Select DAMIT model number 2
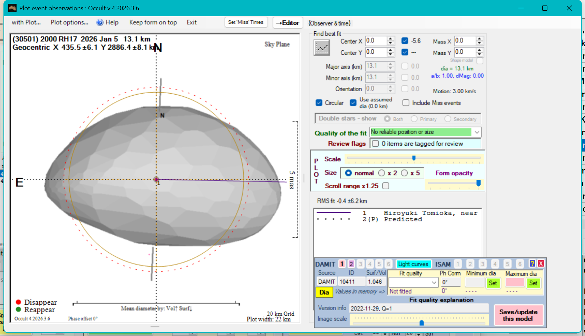This screenshot has width=585, height=336. tap(351, 264)
